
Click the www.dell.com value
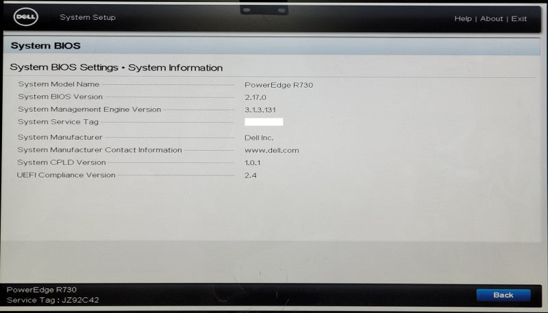tap(271, 151)
